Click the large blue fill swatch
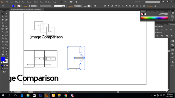The width and height of the screenshot is (175, 98). (x=3, y=59)
